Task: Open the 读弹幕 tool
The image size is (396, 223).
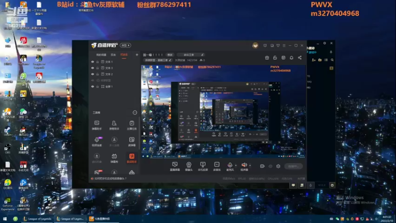Action: pyautogui.click(x=132, y=142)
